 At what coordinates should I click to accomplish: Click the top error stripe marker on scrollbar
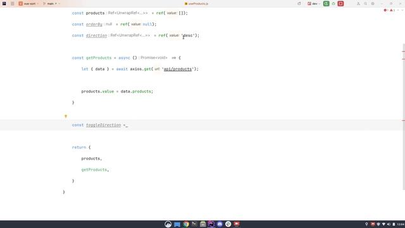pyautogui.click(x=404, y=52)
